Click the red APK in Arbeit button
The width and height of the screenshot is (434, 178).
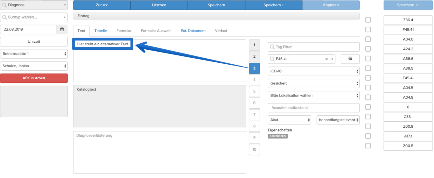click(x=34, y=78)
